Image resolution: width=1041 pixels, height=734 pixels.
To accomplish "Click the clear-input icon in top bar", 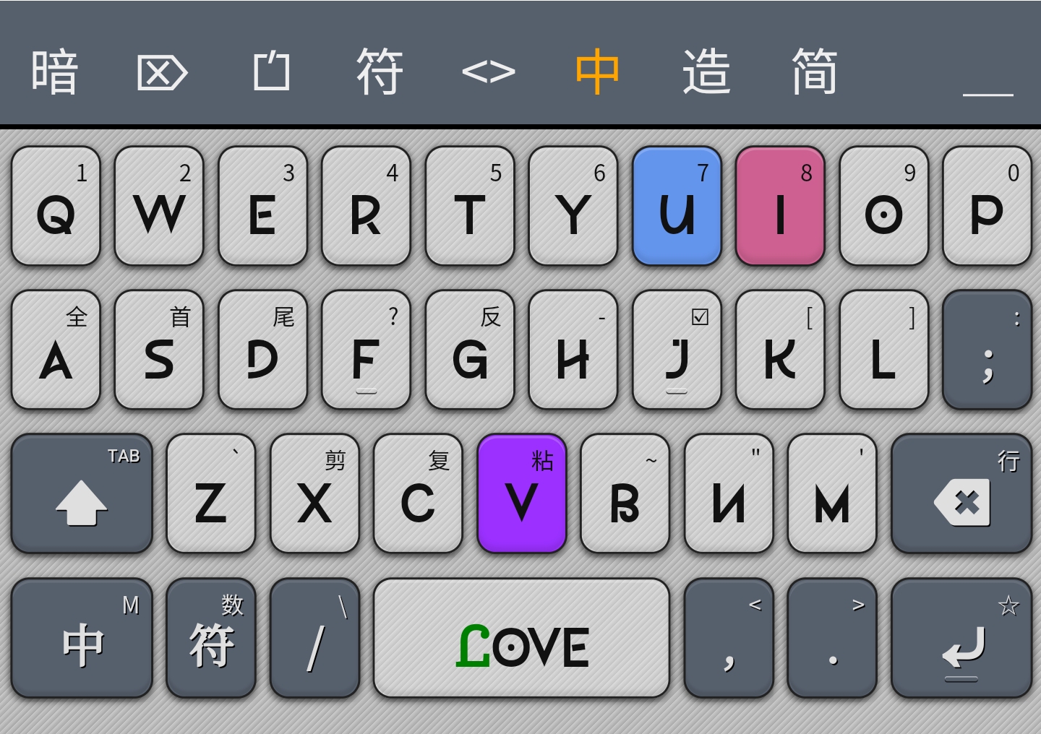I will (x=163, y=72).
